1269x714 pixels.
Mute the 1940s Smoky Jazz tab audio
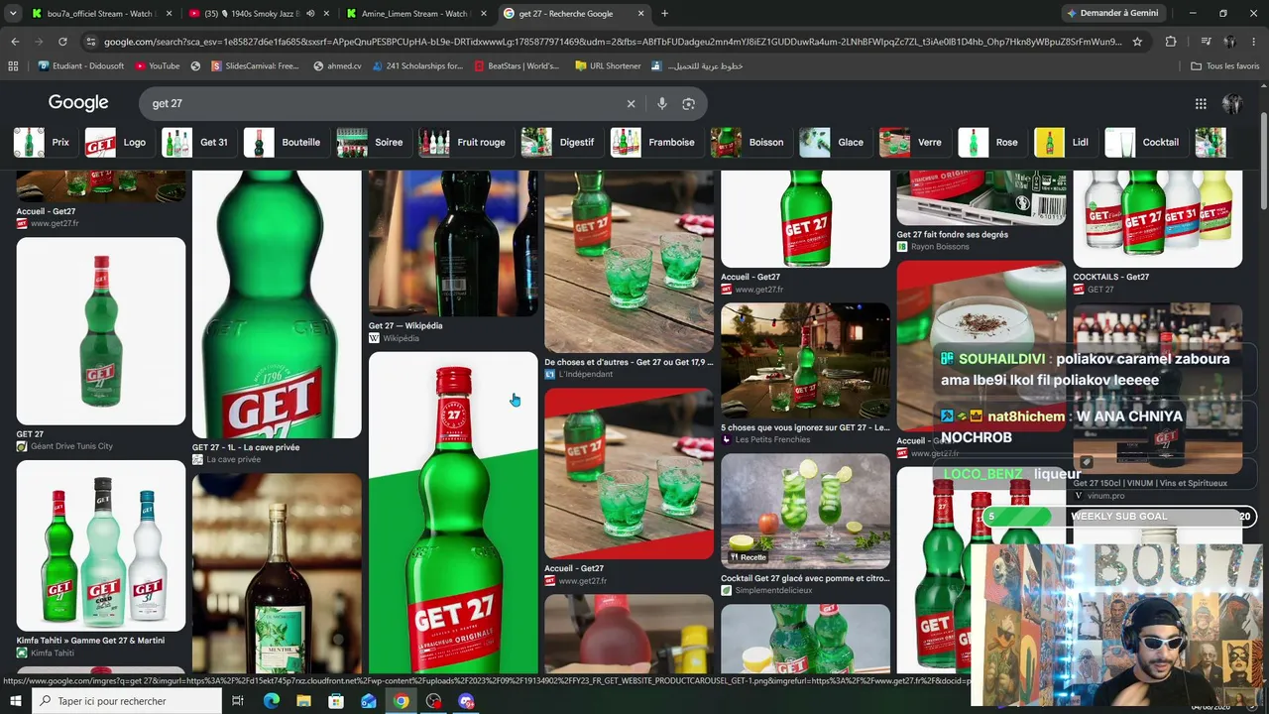point(310,14)
